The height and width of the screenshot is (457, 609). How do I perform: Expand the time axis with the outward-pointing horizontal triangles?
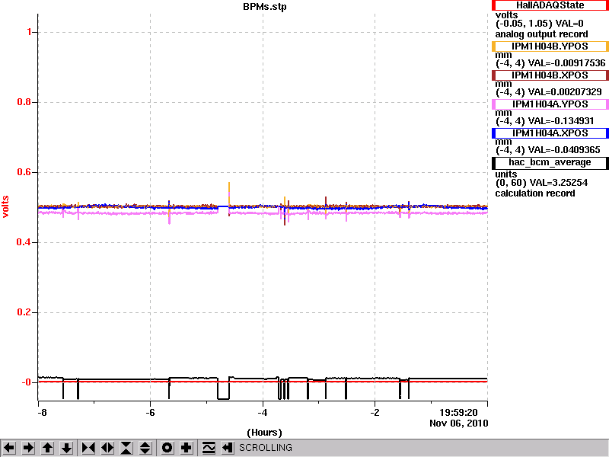tap(107, 448)
